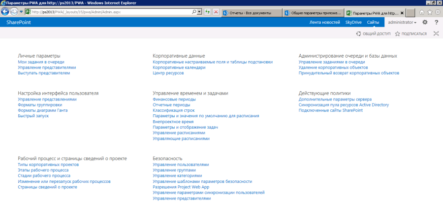This screenshot has height=204, width=443.
Task: Open 'Управление представлениями' link
Action: 47,100
